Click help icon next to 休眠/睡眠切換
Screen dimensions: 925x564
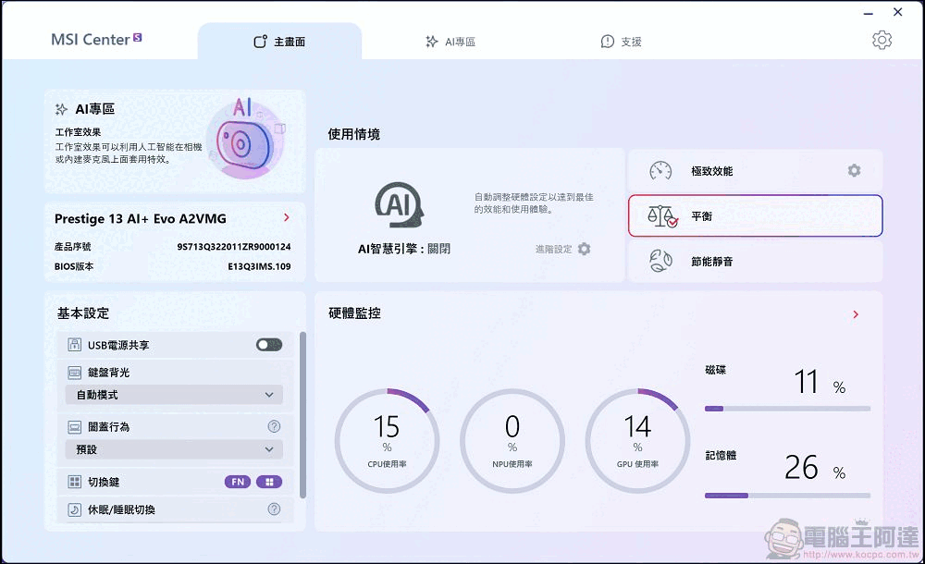(x=274, y=509)
